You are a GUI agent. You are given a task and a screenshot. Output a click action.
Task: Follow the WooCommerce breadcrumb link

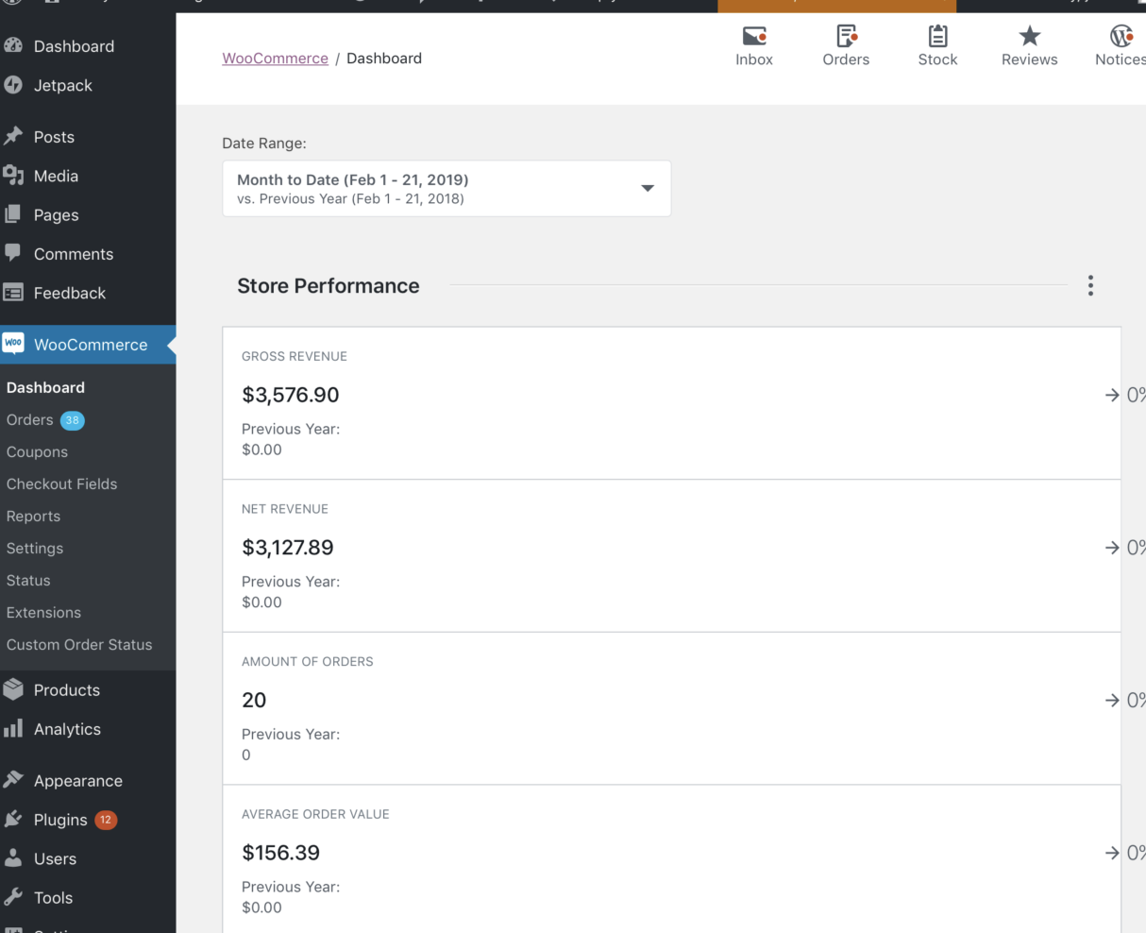[x=276, y=59]
